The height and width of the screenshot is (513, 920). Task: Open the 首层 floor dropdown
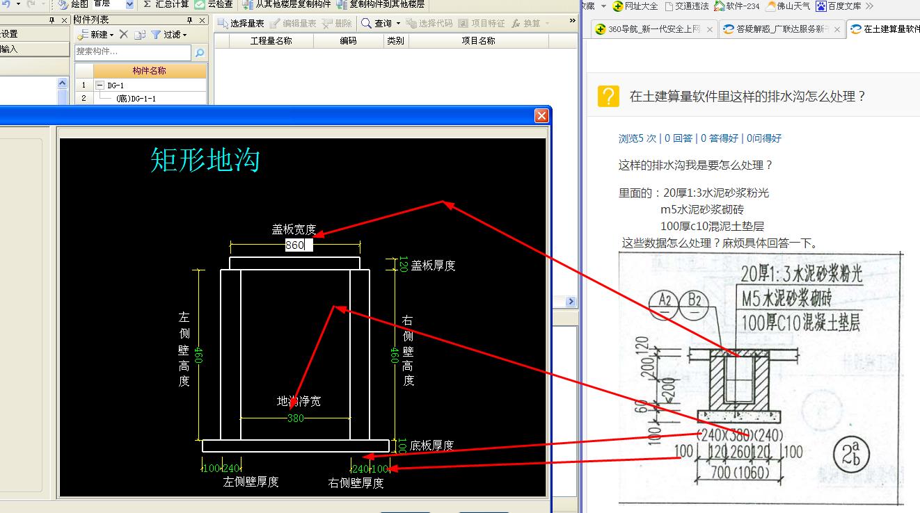129,4
